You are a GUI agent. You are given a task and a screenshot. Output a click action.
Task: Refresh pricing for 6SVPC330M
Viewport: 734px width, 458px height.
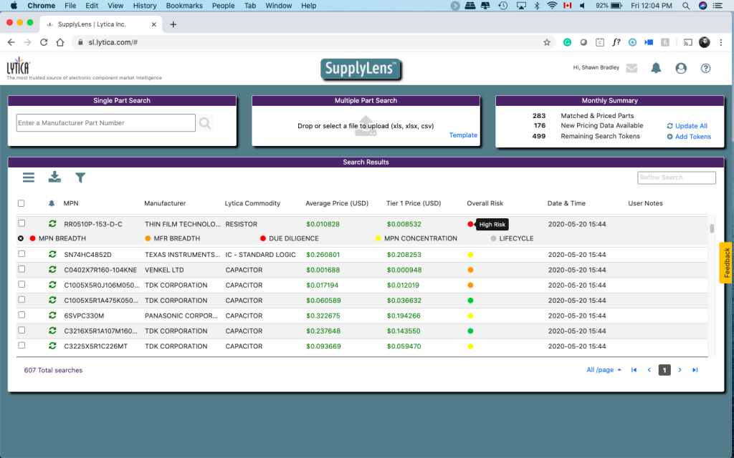52,316
